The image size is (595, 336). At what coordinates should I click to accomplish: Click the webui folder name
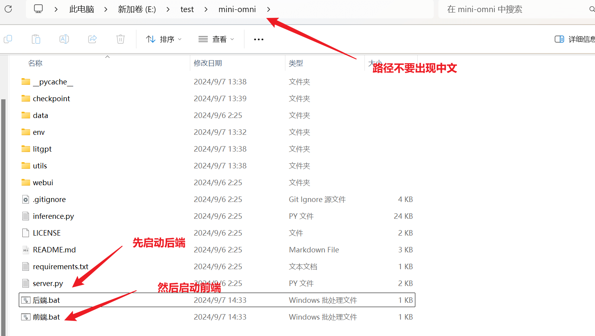pyautogui.click(x=43, y=182)
